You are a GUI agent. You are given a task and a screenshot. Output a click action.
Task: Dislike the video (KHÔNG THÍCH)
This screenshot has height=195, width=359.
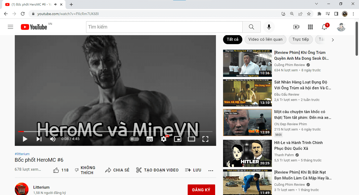(85, 170)
